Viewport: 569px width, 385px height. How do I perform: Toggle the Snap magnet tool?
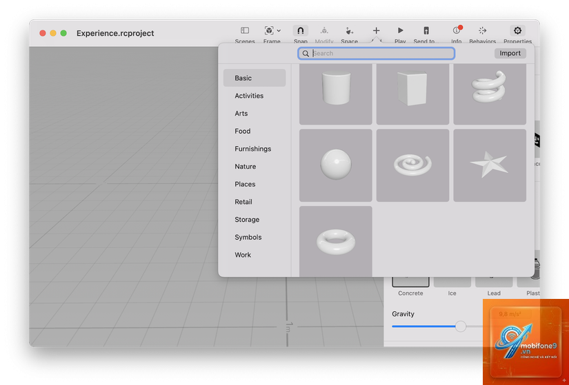301,30
